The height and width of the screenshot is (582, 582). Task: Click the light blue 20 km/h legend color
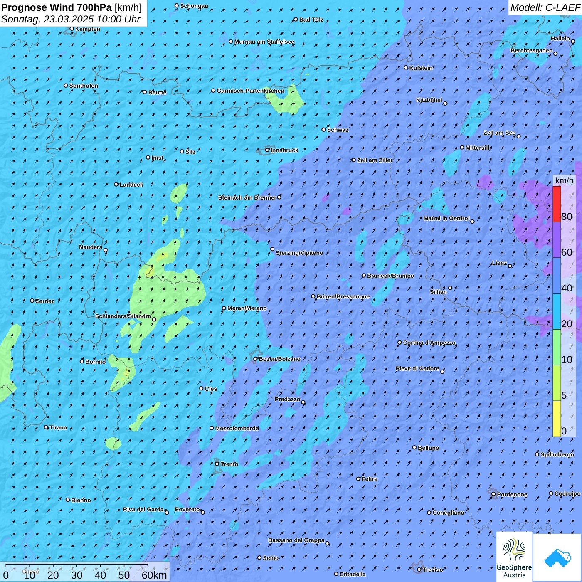click(557, 311)
